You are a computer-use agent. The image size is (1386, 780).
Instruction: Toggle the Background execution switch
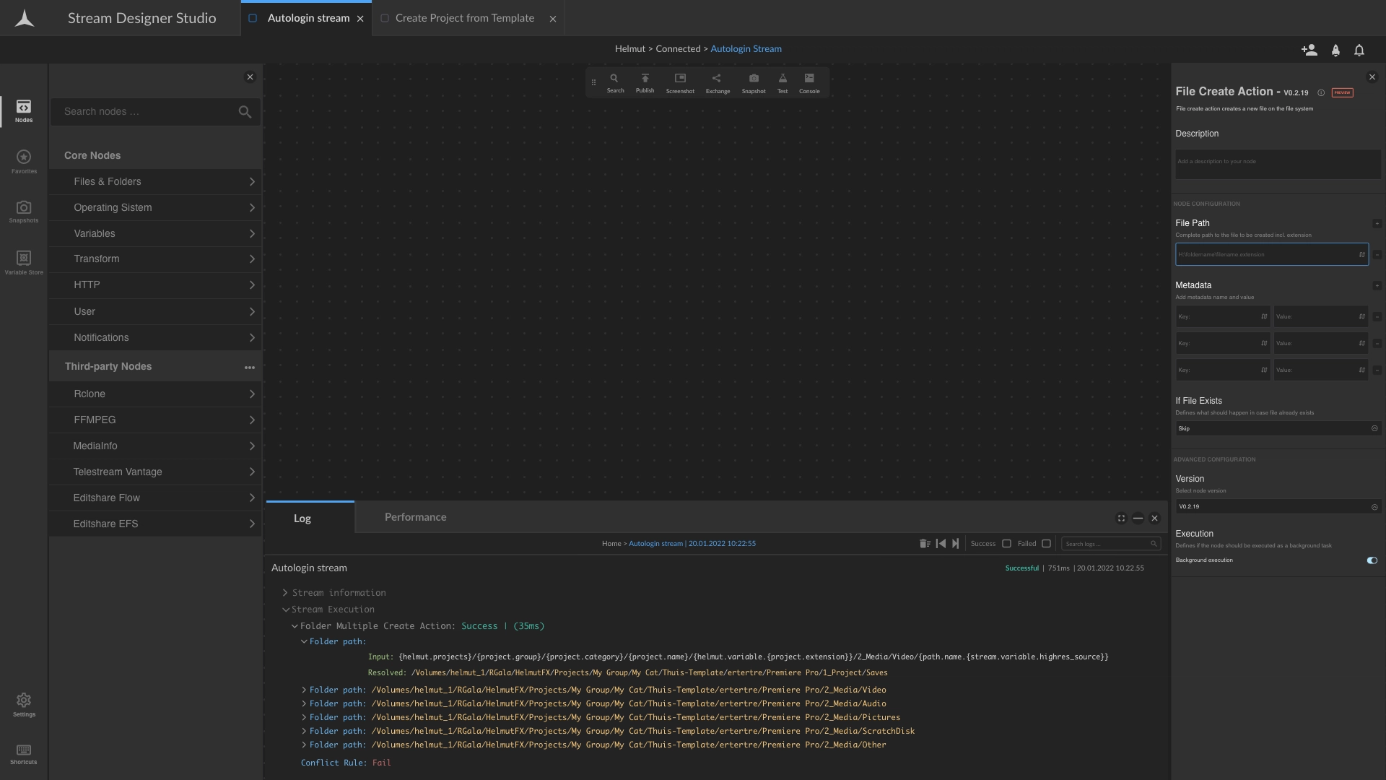[x=1372, y=560]
